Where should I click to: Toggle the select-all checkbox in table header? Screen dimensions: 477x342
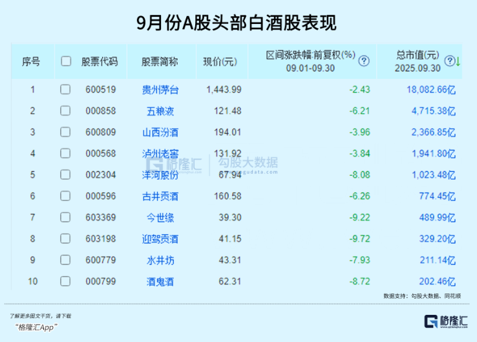[x=65, y=61]
